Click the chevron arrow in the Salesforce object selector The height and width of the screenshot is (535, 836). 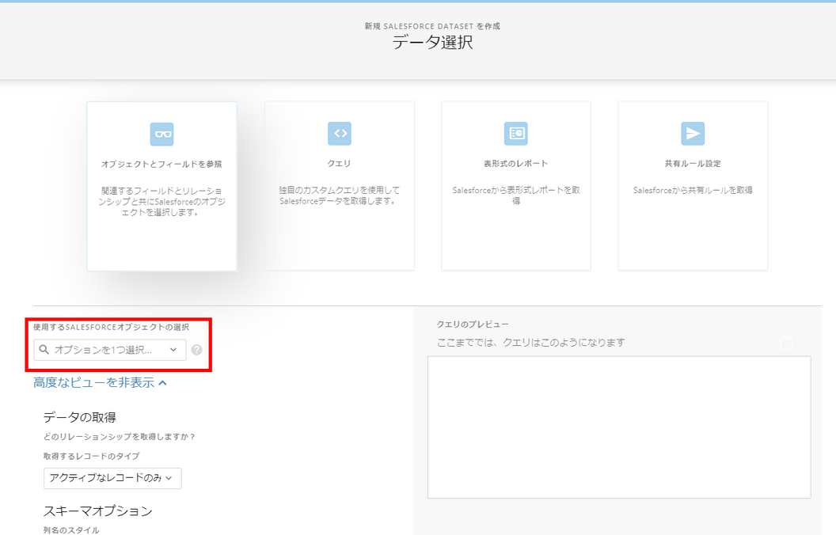point(173,350)
